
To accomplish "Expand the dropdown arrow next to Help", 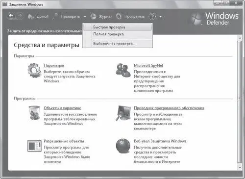I will pyautogui.click(x=161, y=17).
